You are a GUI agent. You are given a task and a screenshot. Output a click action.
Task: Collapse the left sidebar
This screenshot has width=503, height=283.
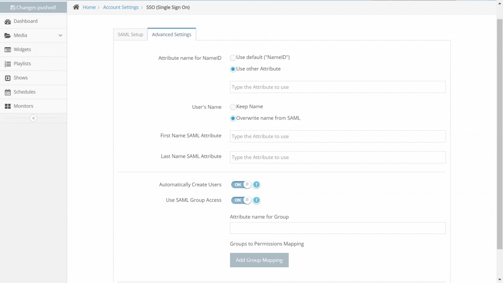(33, 118)
